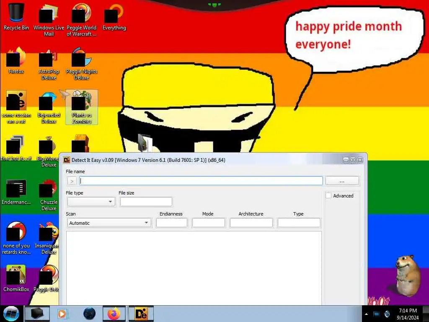Open Windows Live Mail desktop shortcut
Image resolution: width=429 pixels, height=322 pixels.
49,20
